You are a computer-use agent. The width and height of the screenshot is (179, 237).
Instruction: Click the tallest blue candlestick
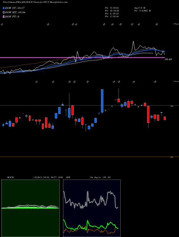tap(102, 101)
